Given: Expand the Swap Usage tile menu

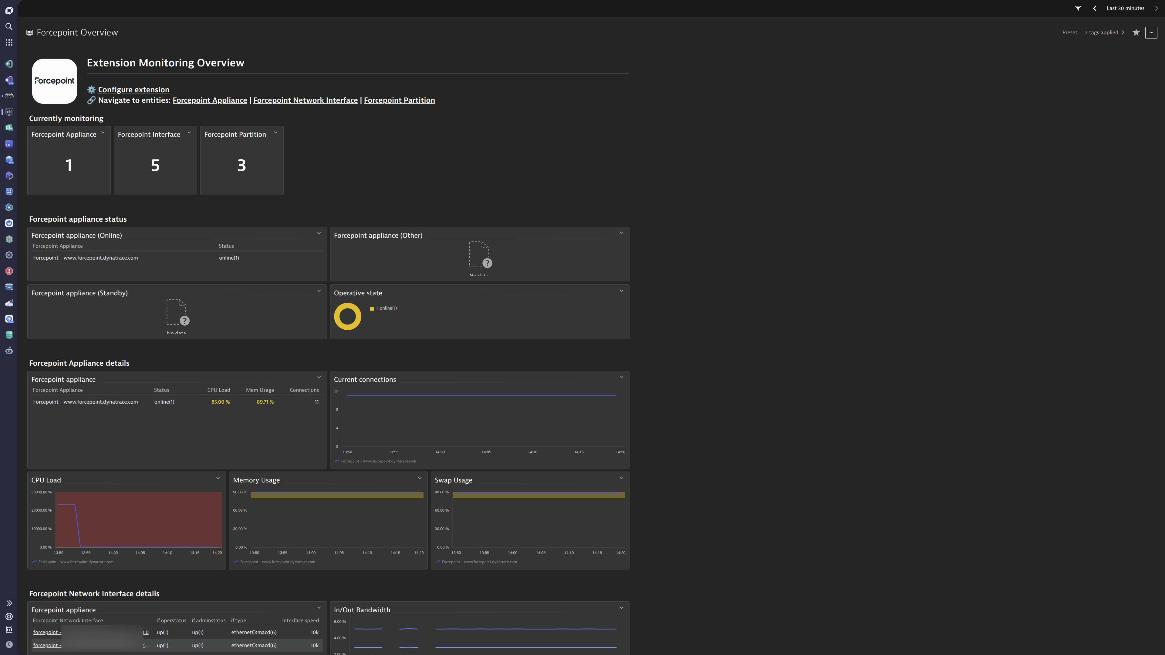Looking at the screenshot, I should tap(621, 478).
